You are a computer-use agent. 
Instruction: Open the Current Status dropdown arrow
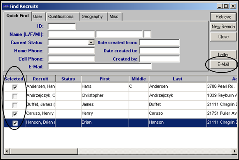coord(91,42)
